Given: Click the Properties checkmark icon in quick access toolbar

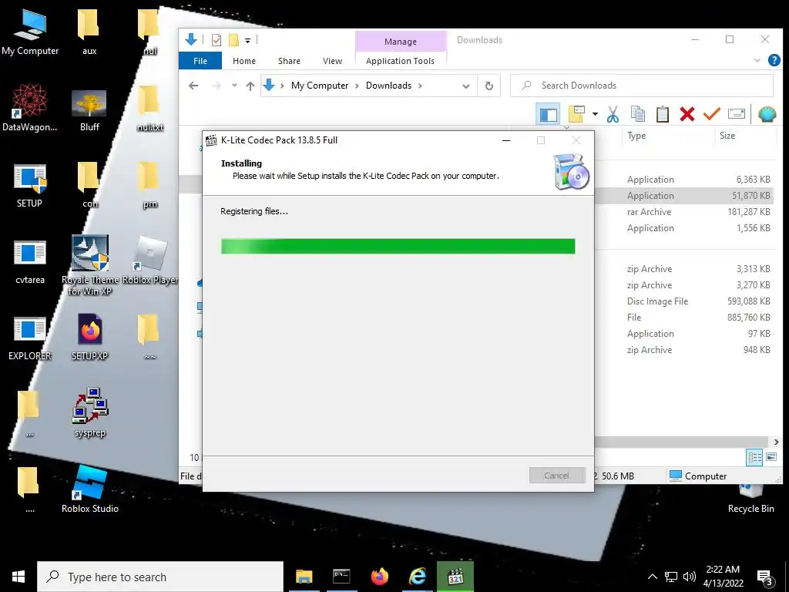Looking at the screenshot, I should click(217, 40).
